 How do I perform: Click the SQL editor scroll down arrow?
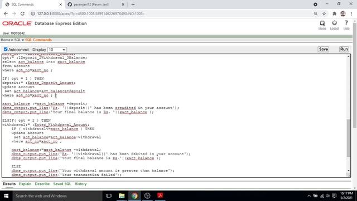click(348, 170)
